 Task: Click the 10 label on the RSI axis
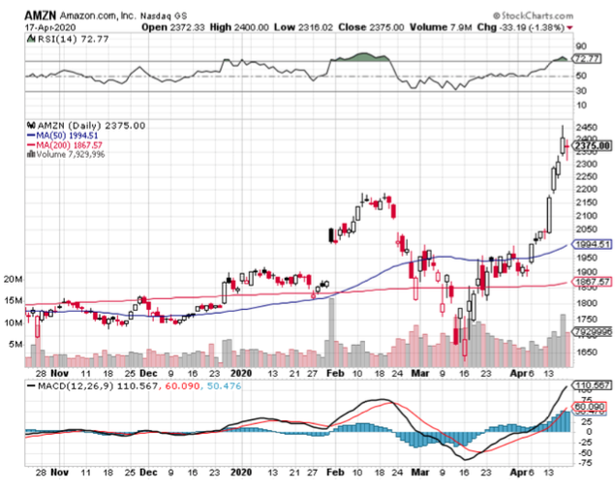click(x=581, y=105)
